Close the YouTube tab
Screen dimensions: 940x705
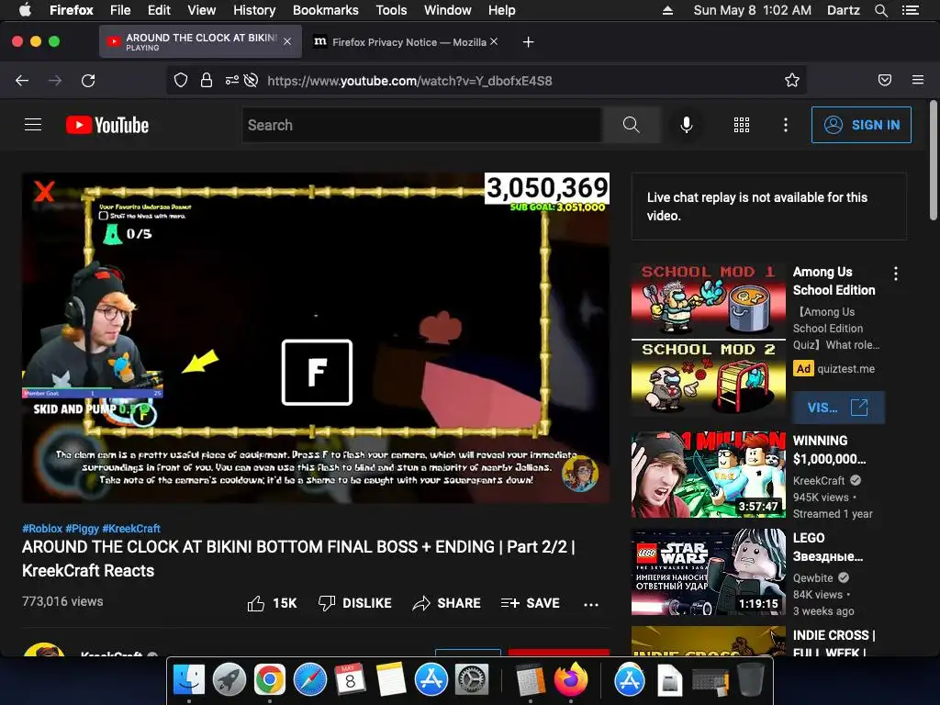tap(287, 41)
